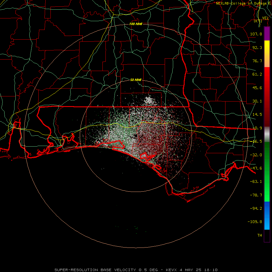272x272 pixels.
Task: Click the 14.5 legend value
Action: click(x=257, y=115)
